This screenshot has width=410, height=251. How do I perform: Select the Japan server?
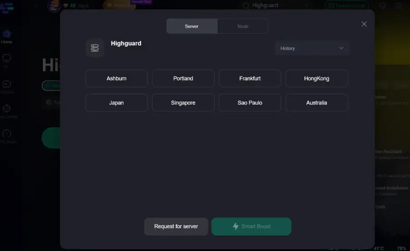pyautogui.click(x=117, y=102)
